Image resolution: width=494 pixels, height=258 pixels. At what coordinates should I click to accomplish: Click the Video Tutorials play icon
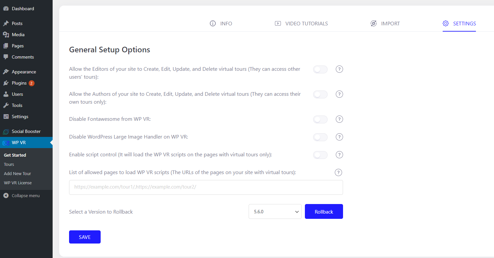[x=278, y=23]
